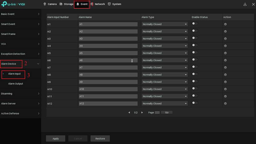Expand the Smart Event sidebar section

tap(20, 24)
